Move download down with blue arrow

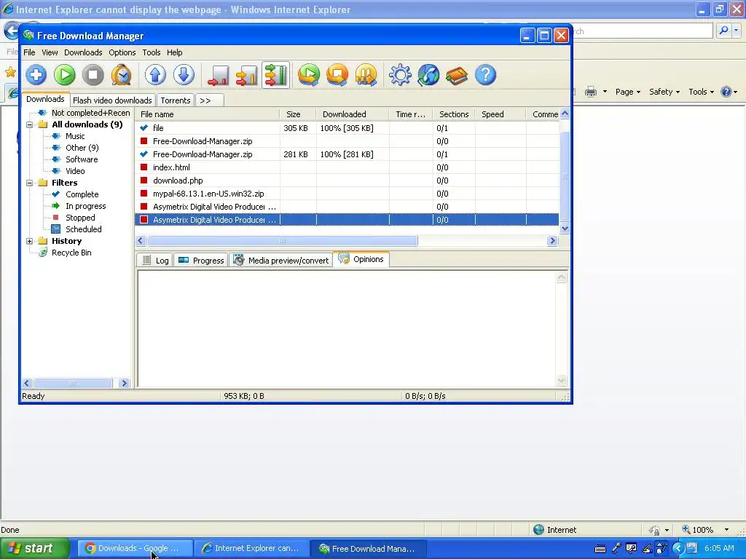coord(184,75)
